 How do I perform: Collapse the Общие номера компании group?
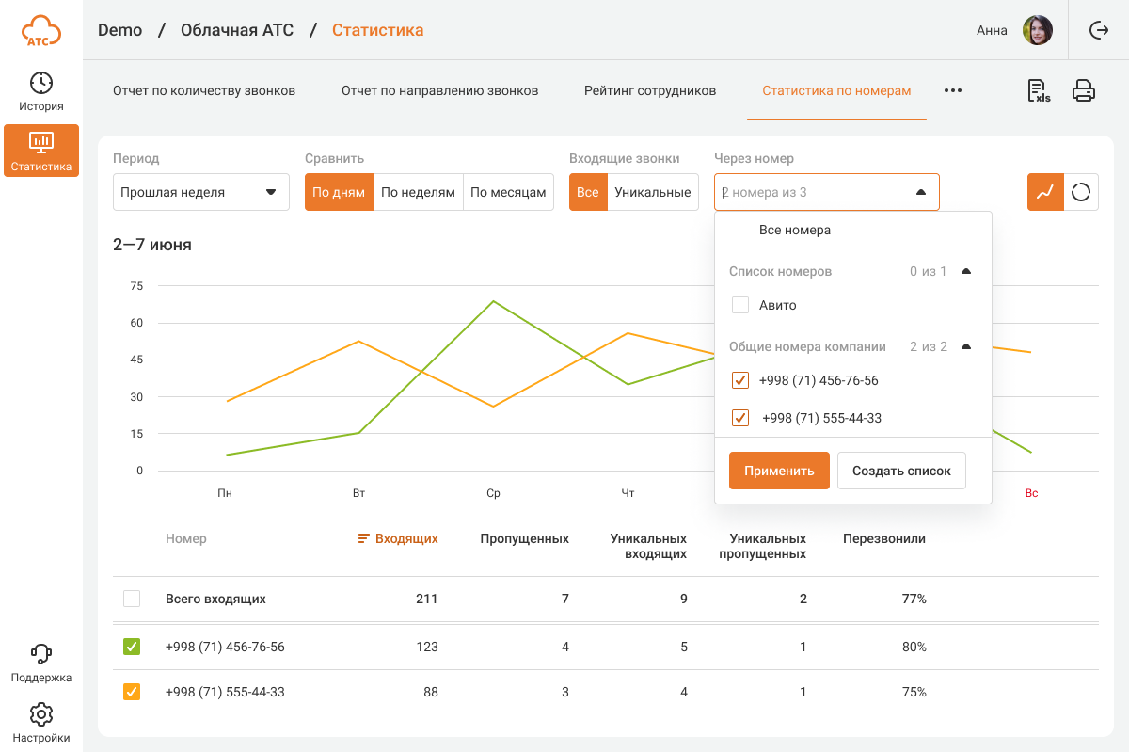965,346
